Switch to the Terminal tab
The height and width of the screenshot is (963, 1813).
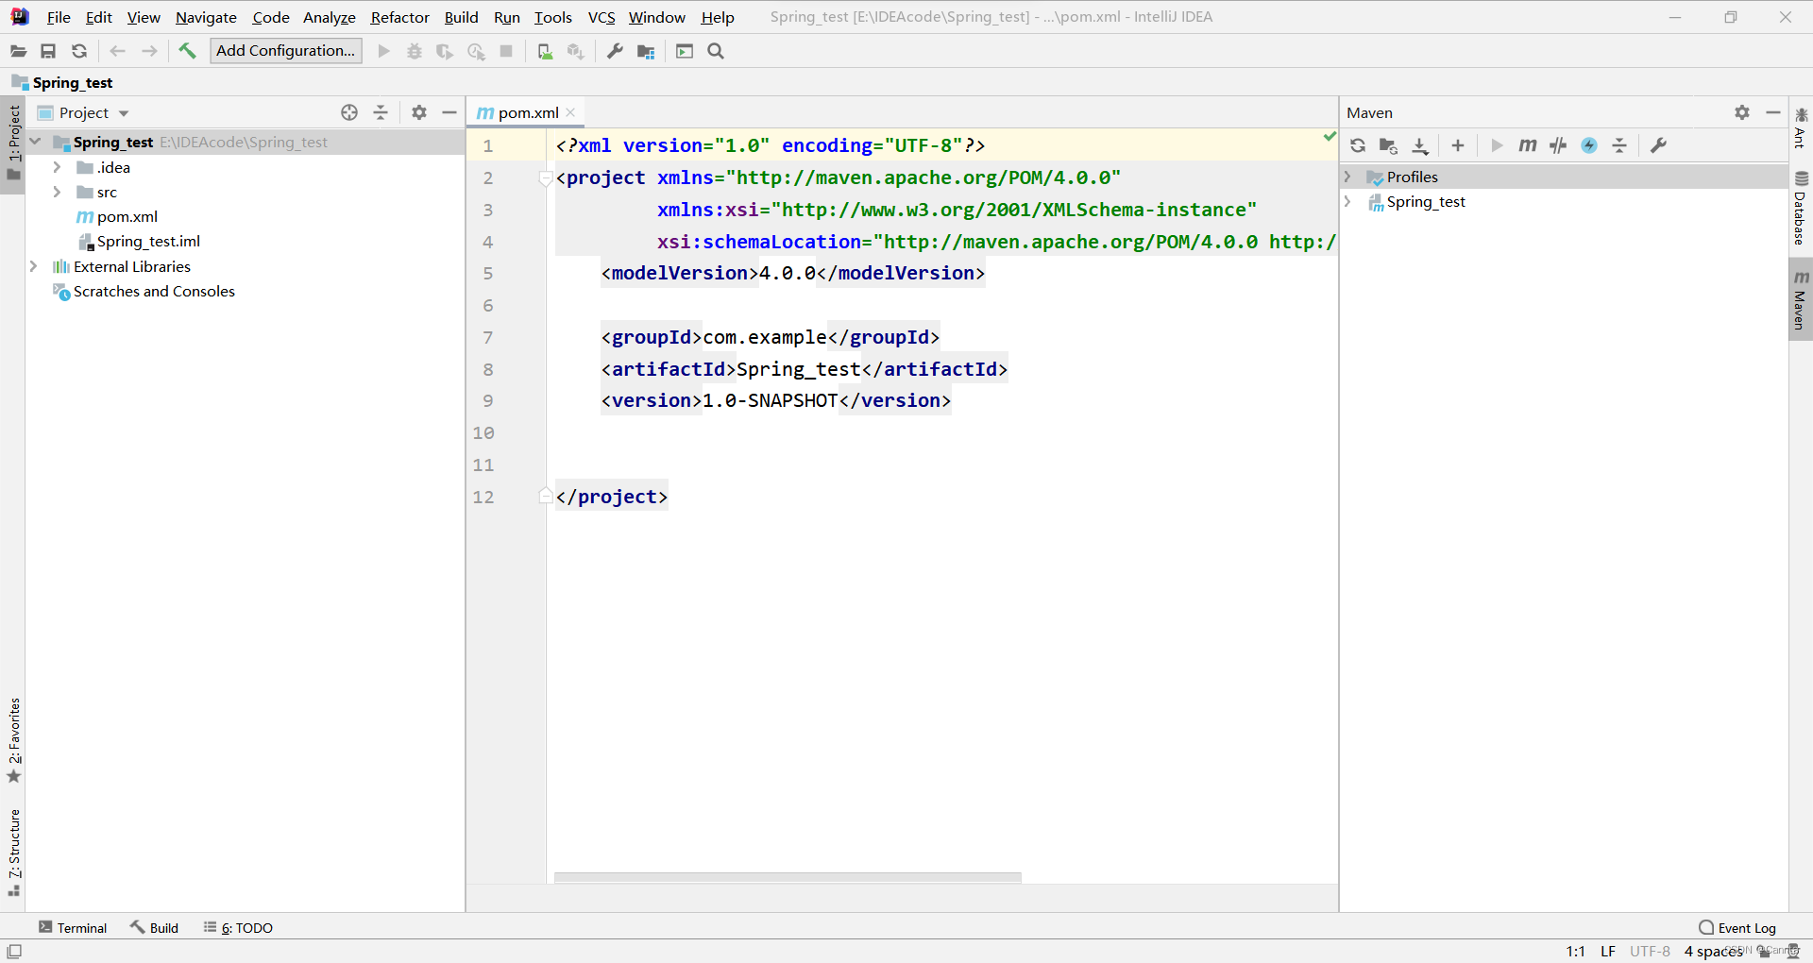click(73, 928)
